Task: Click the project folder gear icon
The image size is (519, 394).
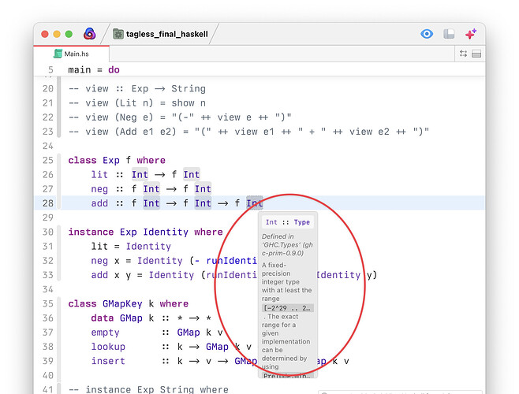Action: pyautogui.click(x=118, y=34)
